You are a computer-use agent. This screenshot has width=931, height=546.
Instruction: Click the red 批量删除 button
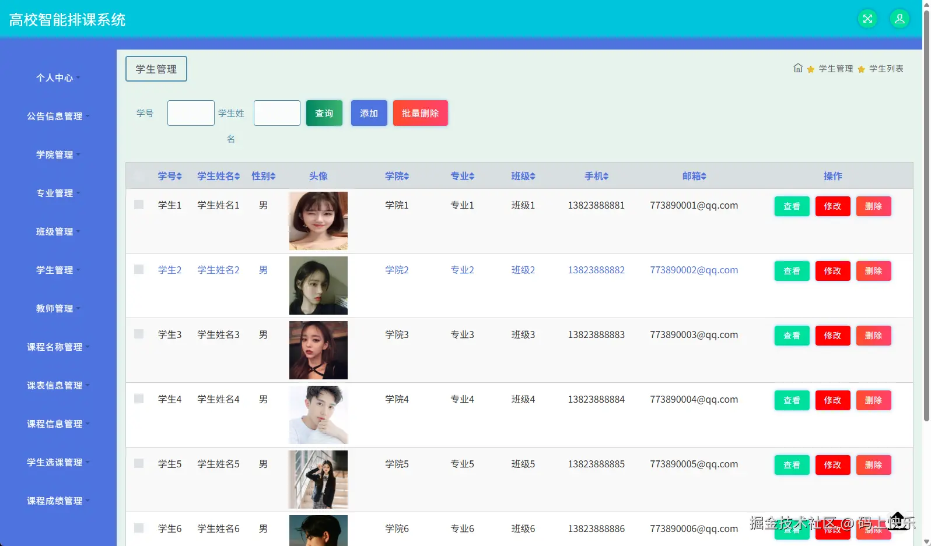pyautogui.click(x=420, y=113)
